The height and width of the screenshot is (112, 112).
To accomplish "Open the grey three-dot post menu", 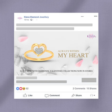I will 82,16.
